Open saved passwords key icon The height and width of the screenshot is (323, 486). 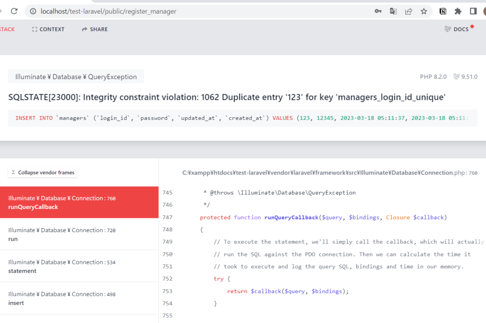[x=378, y=11]
